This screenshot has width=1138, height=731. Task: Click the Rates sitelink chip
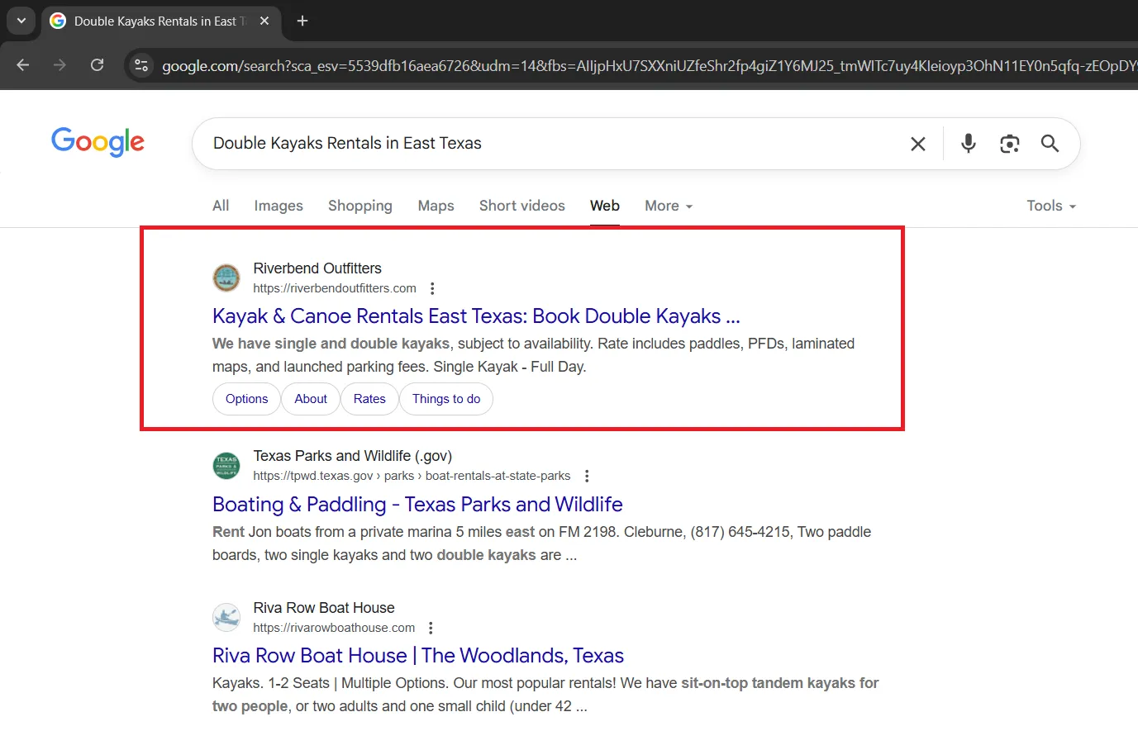369,399
